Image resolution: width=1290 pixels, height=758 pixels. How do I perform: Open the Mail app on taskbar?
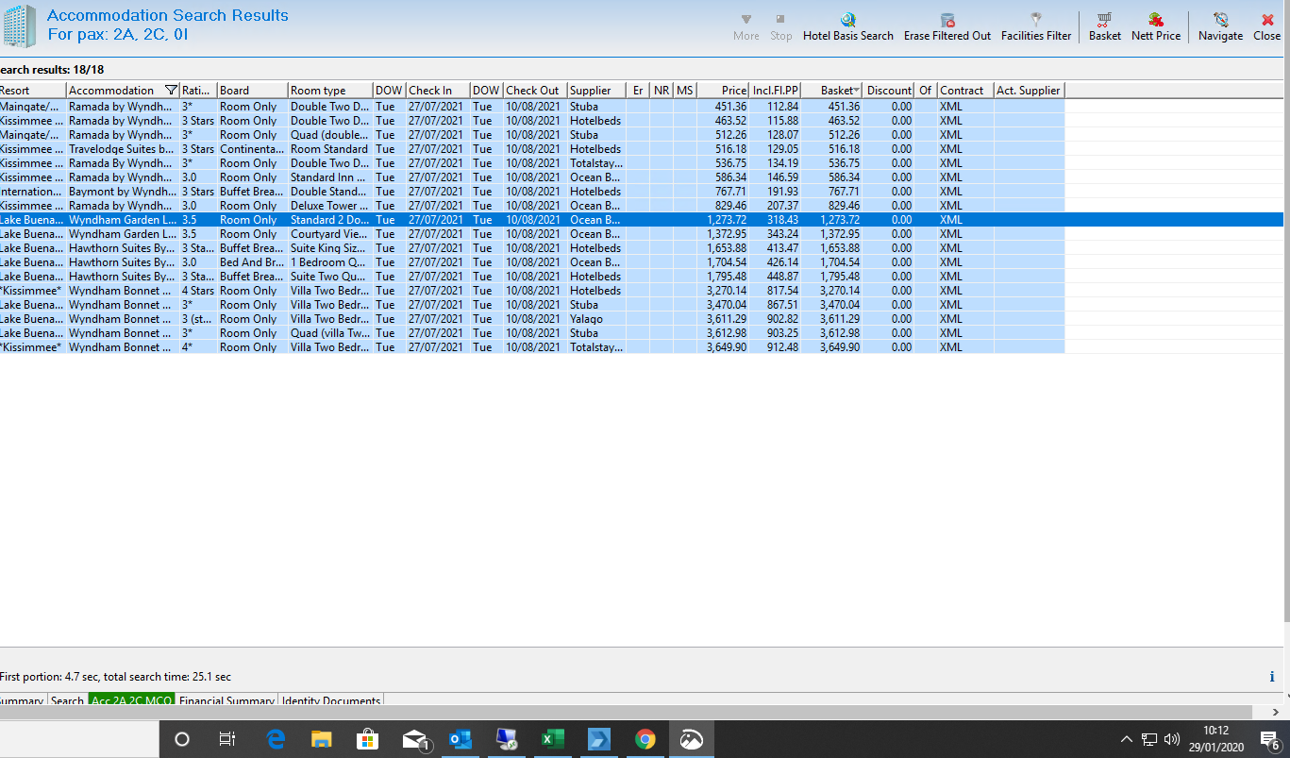tap(415, 739)
